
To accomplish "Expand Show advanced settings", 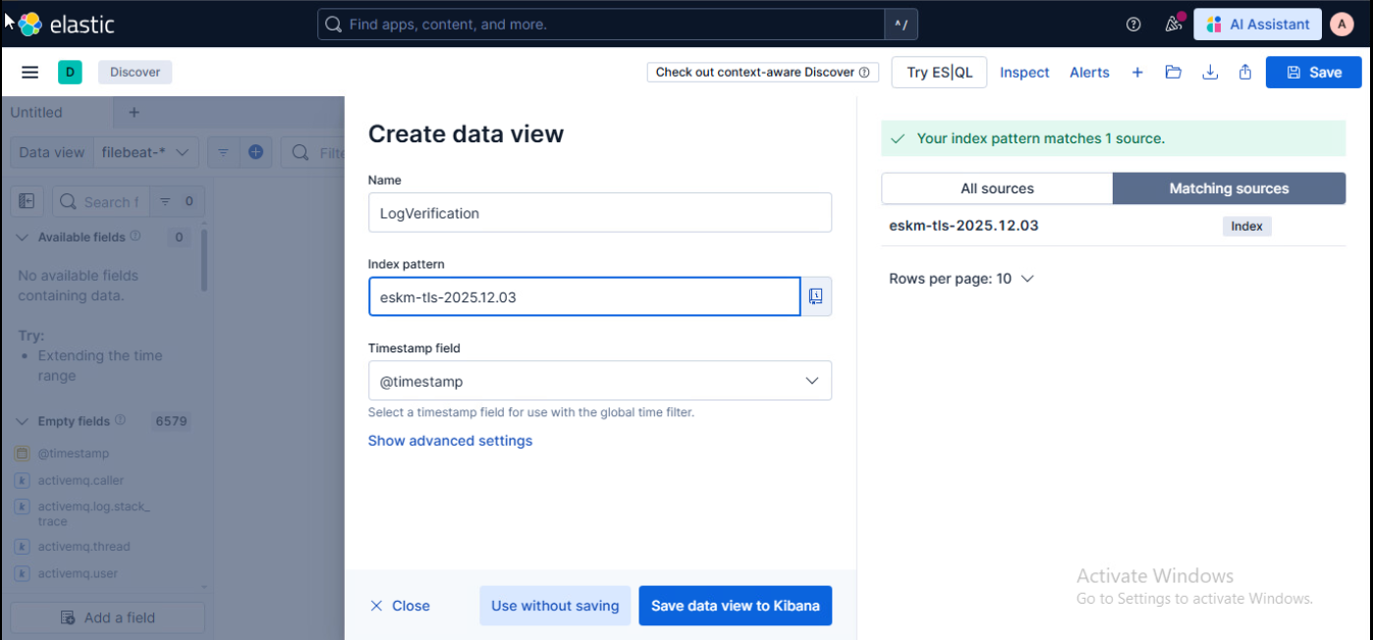I will click(450, 441).
